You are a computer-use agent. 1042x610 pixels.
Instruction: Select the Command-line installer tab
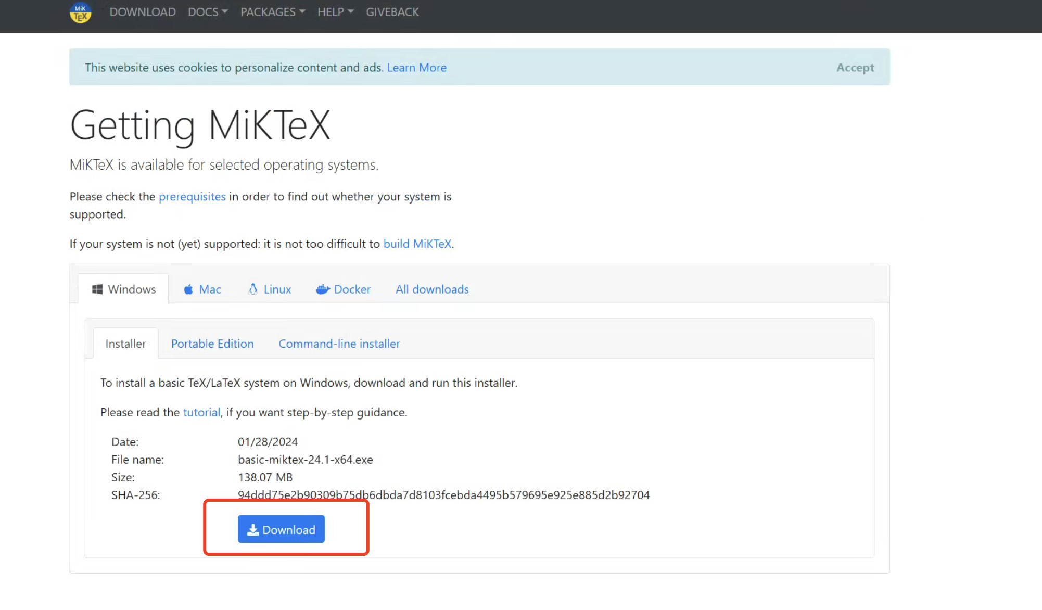point(339,344)
